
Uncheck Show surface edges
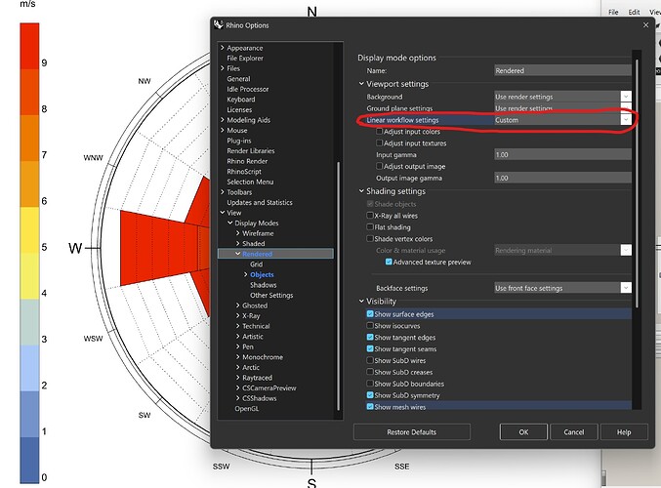[370, 314]
